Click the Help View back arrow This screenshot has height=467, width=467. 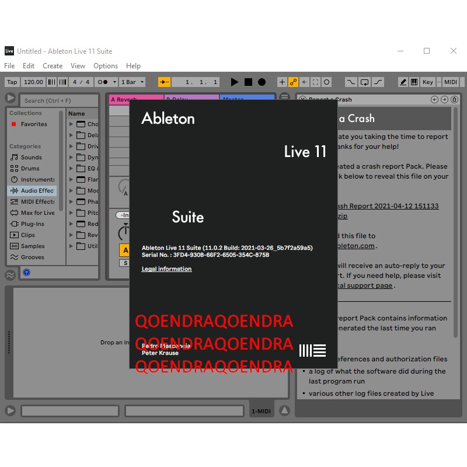click(434, 99)
